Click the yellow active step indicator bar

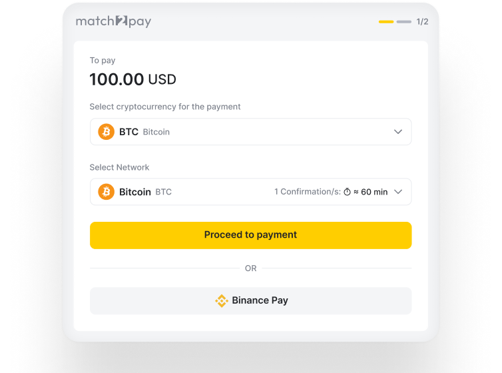[385, 22]
